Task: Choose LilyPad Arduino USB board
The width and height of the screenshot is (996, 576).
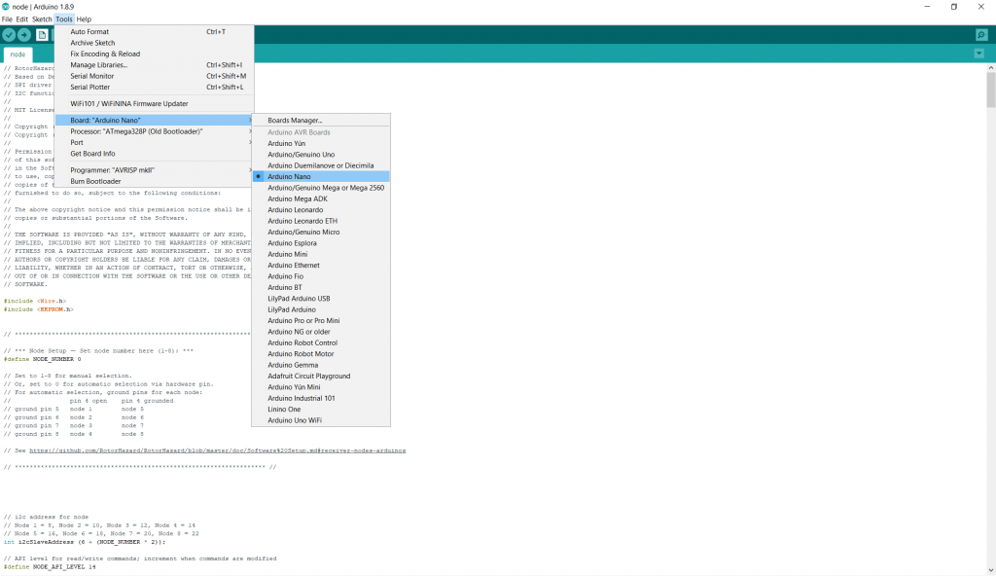Action: [321, 298]
